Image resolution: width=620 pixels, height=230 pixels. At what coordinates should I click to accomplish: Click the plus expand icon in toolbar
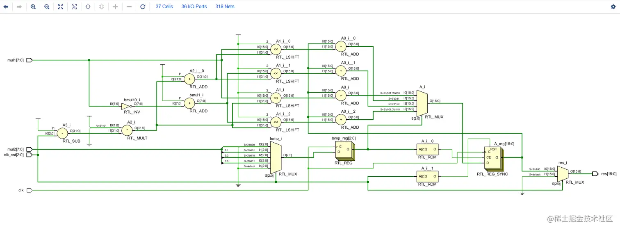tap(115, 7)
